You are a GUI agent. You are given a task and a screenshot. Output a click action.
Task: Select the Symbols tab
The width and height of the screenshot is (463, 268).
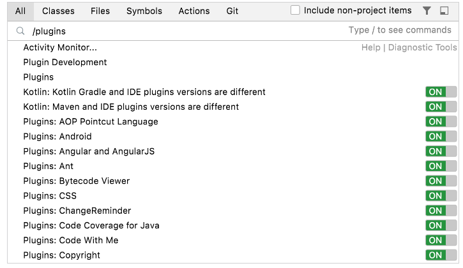(144, 11)
